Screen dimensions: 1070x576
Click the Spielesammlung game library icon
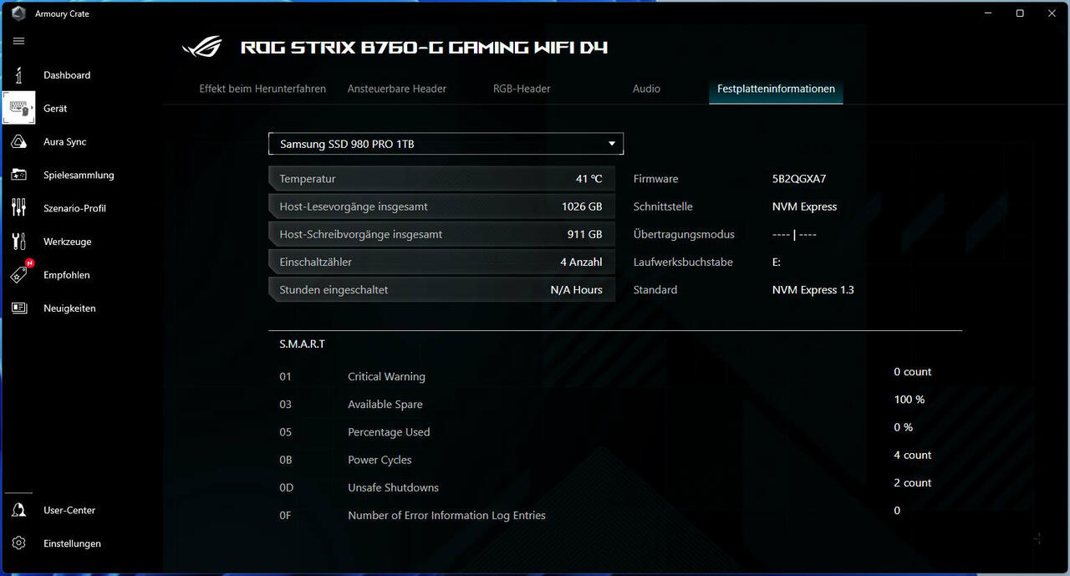click(18, 175)
